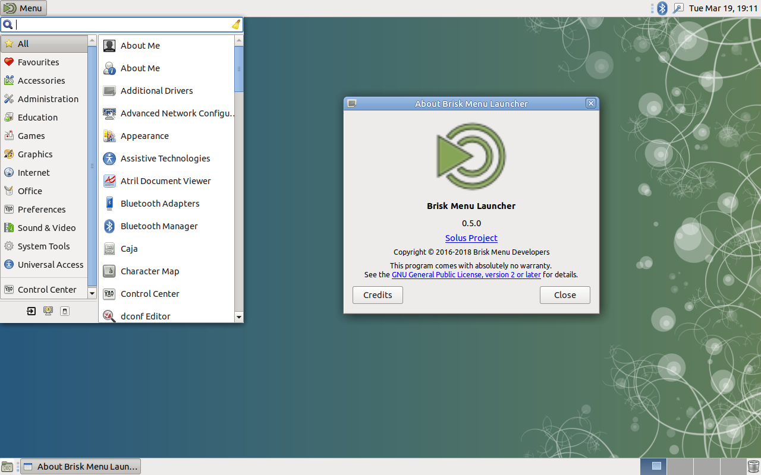Select the Graphics category
761x475 pixels.
point(44,154)
